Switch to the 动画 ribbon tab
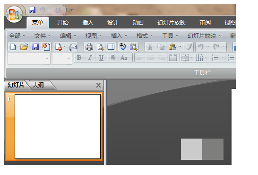 tap(138, 23)
